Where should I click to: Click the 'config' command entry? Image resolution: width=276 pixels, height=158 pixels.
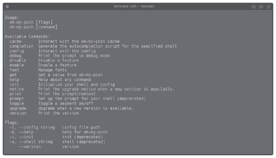[x=17, y=51]
